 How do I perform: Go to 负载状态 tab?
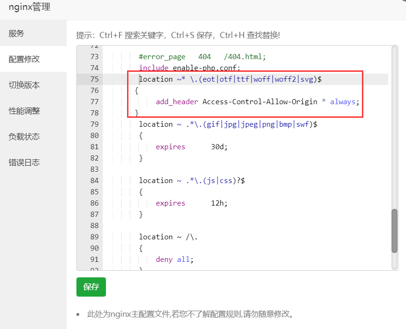pos(24,137)
